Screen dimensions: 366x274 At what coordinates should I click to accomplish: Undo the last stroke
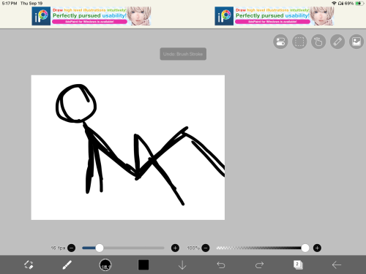[221, 265]
